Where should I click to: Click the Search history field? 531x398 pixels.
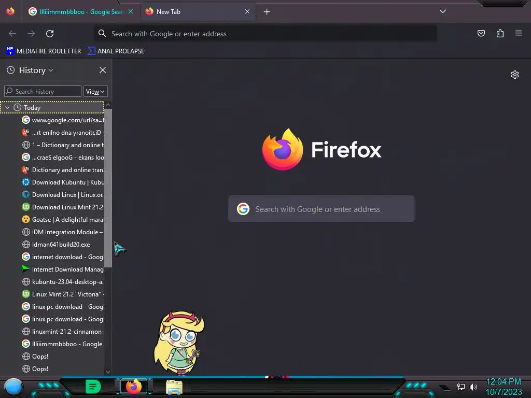click(43, 91)
